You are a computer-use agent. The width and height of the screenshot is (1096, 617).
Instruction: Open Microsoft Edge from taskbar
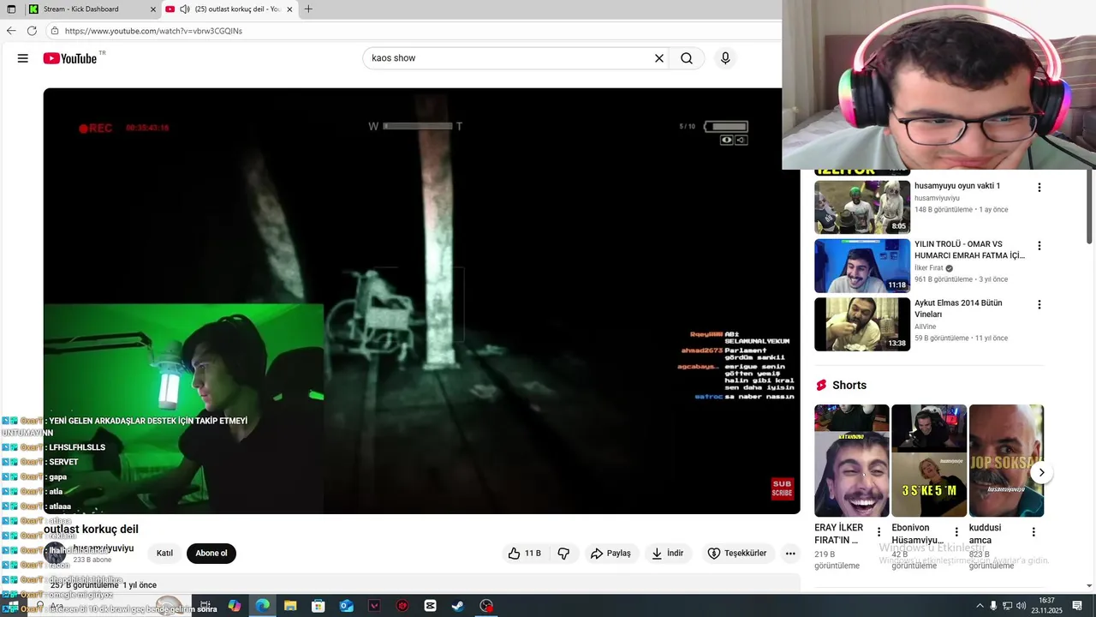click(262, 606)
